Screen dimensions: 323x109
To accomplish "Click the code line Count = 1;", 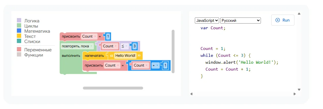I will [x=213, y=48].
